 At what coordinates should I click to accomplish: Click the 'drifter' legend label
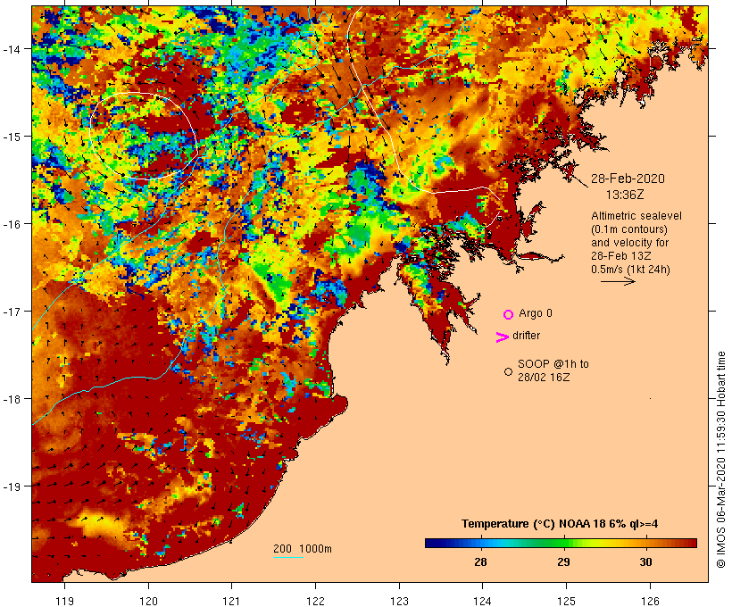click(526, 336)
